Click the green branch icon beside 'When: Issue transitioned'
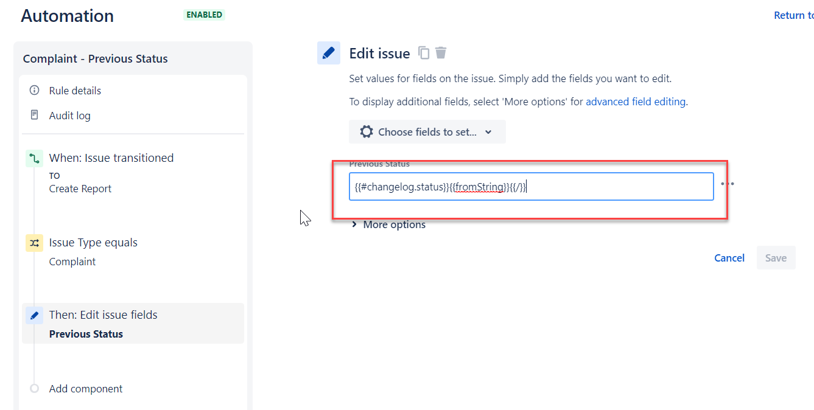Viewport: 814px width, 410px height. (x=35, y=157)
